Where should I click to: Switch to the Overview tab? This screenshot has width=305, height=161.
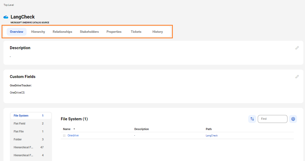(x=16, y=32)
